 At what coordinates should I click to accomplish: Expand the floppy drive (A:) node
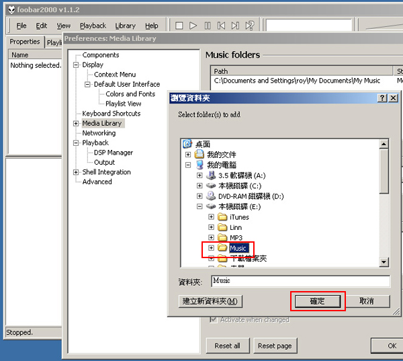click(199, 175)
